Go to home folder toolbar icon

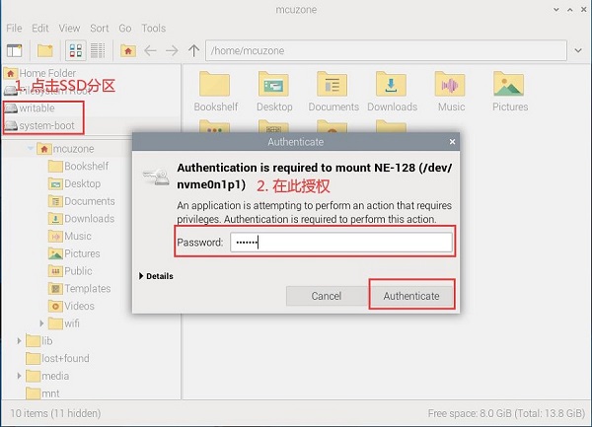point(128,50)
